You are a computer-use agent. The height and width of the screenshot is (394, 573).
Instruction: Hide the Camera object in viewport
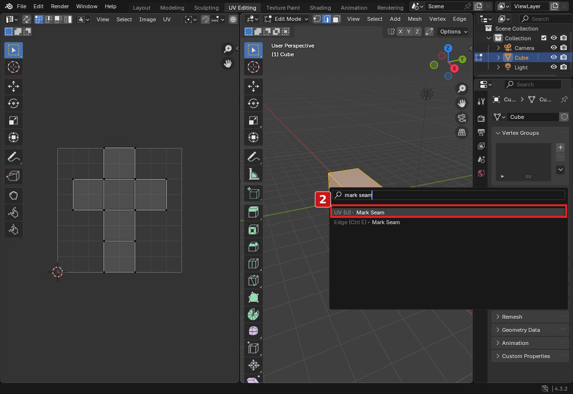[x=554, y=48]
